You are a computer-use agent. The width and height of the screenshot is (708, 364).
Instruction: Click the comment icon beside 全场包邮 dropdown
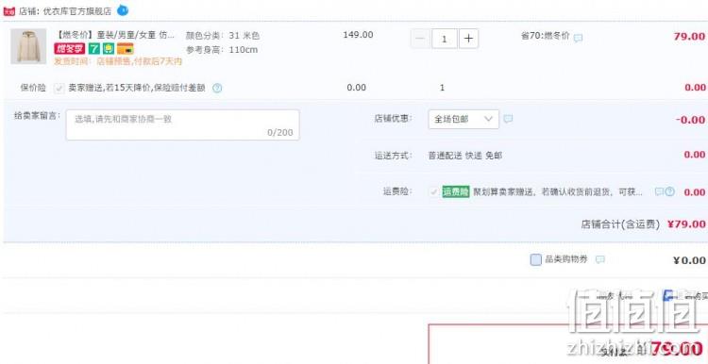coord(509,119)
